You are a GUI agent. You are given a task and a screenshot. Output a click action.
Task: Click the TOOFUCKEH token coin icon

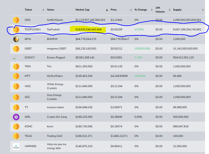pos(16,30)
